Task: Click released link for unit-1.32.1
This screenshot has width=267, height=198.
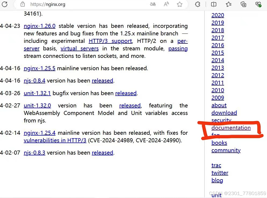Action: point(126,93)
